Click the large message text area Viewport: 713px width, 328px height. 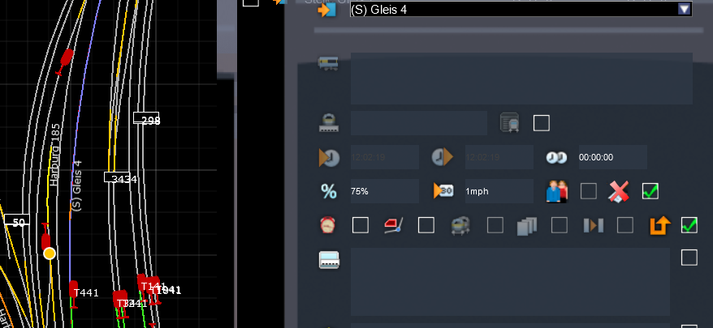[510, 282]
